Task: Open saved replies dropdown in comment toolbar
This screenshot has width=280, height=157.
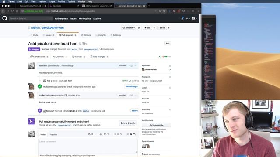Action: [x=135, y=134]
